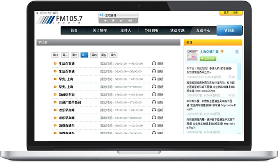The width and height of the screenshot is (278, 162).
Task: Open the 主持人 navigation item
Action: (x=126, y=30)
